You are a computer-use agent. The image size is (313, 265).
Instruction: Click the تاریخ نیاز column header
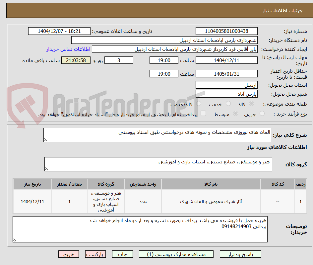(32, 184)
